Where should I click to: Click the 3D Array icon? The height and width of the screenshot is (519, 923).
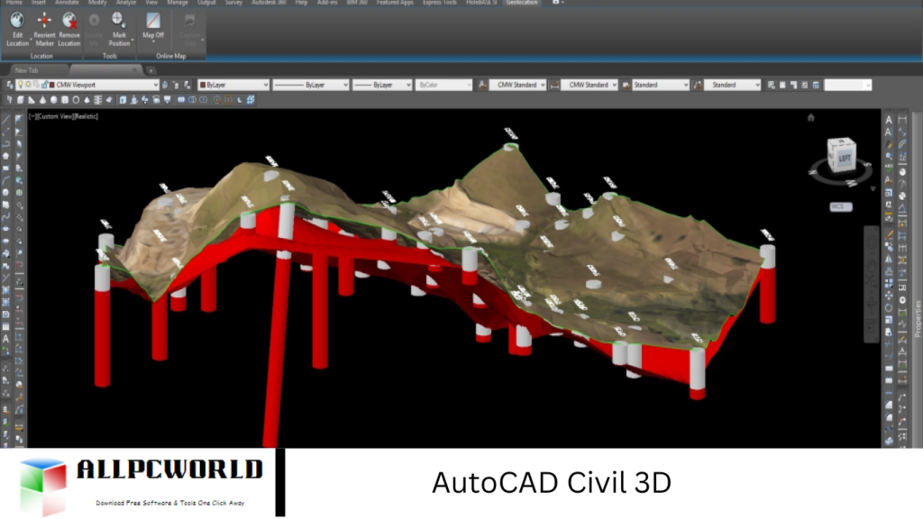[251, 100]
